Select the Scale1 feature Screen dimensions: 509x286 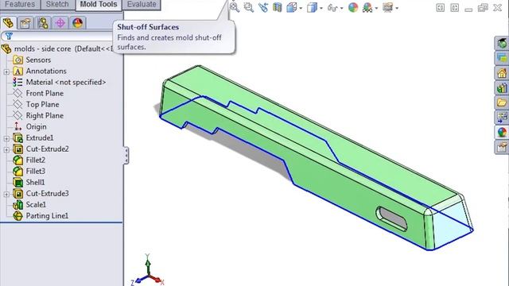tap(36, 205)
